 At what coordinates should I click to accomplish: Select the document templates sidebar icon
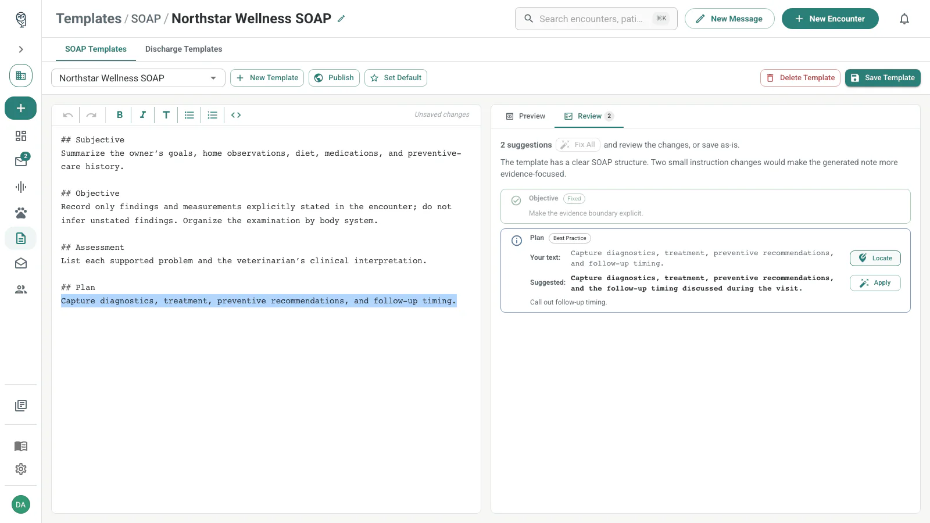(21, 238)
